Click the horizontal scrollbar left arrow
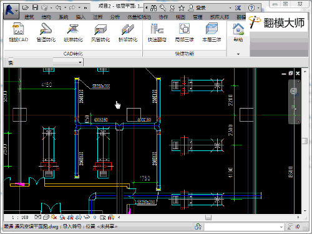 (x=119, y=218)
